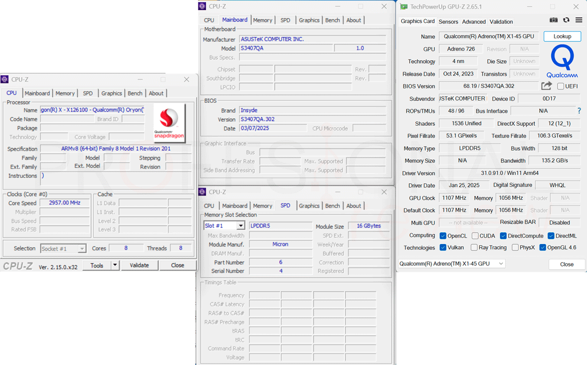Click the 16 GBytes module size value
This screenshot has height=365, width=587.
click(368, 226)
